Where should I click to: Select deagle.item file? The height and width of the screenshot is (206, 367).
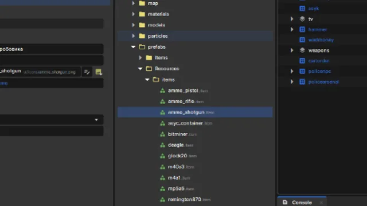[x=181, y=145]
